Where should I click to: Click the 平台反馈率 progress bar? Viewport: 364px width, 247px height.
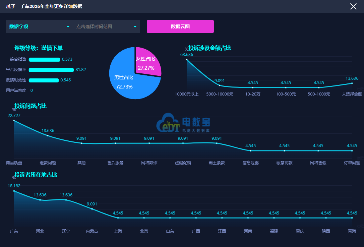(51, 70)
